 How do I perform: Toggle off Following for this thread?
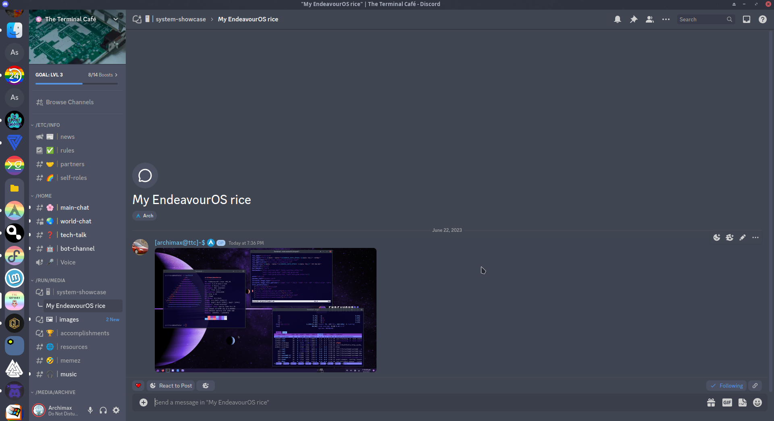pyautogui.click(x=726, y=385)
